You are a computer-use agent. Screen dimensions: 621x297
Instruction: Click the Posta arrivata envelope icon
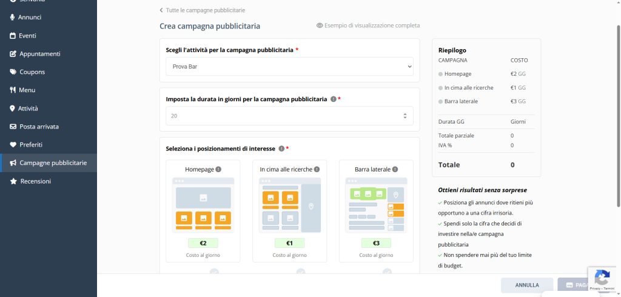point(13,127)
